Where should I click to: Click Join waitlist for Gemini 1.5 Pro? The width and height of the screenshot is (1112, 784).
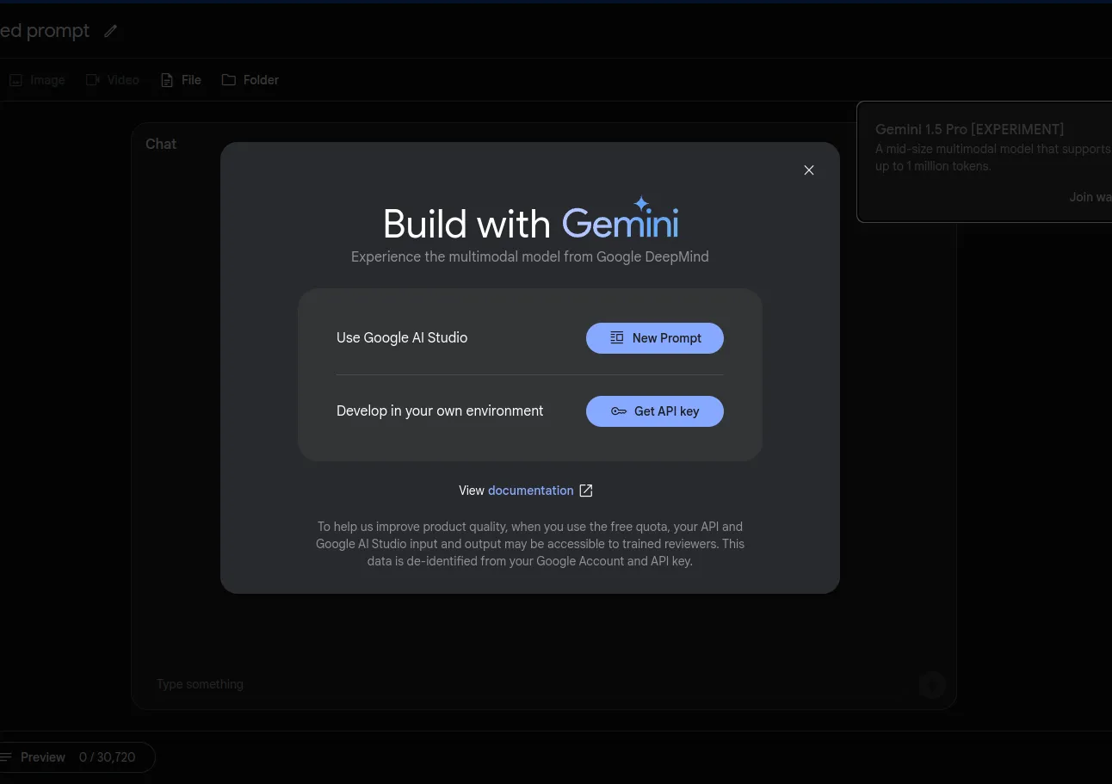pos(1090,197)
